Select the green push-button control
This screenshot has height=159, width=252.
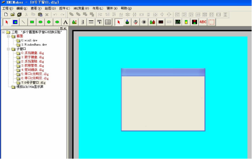click(x=127, y=22)
